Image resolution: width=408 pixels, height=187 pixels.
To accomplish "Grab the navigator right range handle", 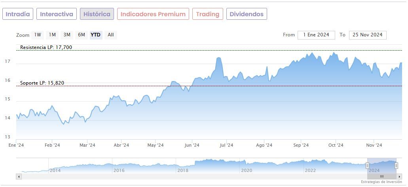I will 396,166.
